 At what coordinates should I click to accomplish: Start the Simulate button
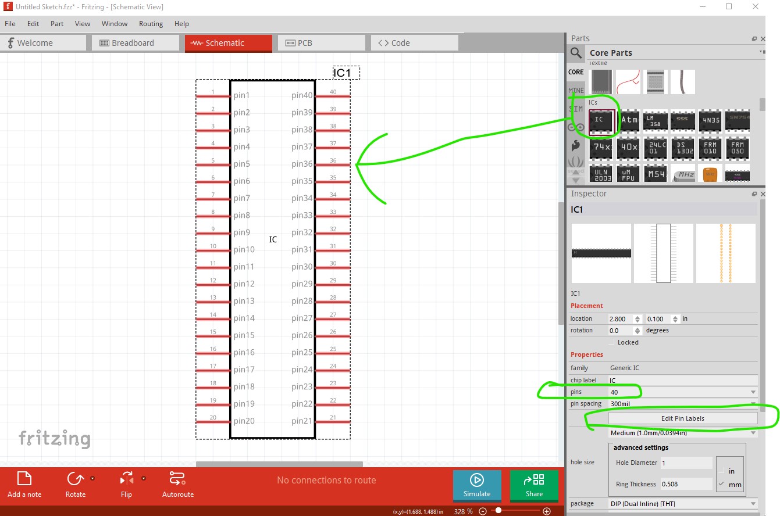[x=477, y=486]
